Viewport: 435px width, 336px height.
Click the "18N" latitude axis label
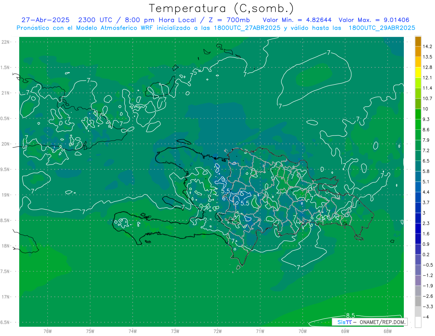pos(6,246)
